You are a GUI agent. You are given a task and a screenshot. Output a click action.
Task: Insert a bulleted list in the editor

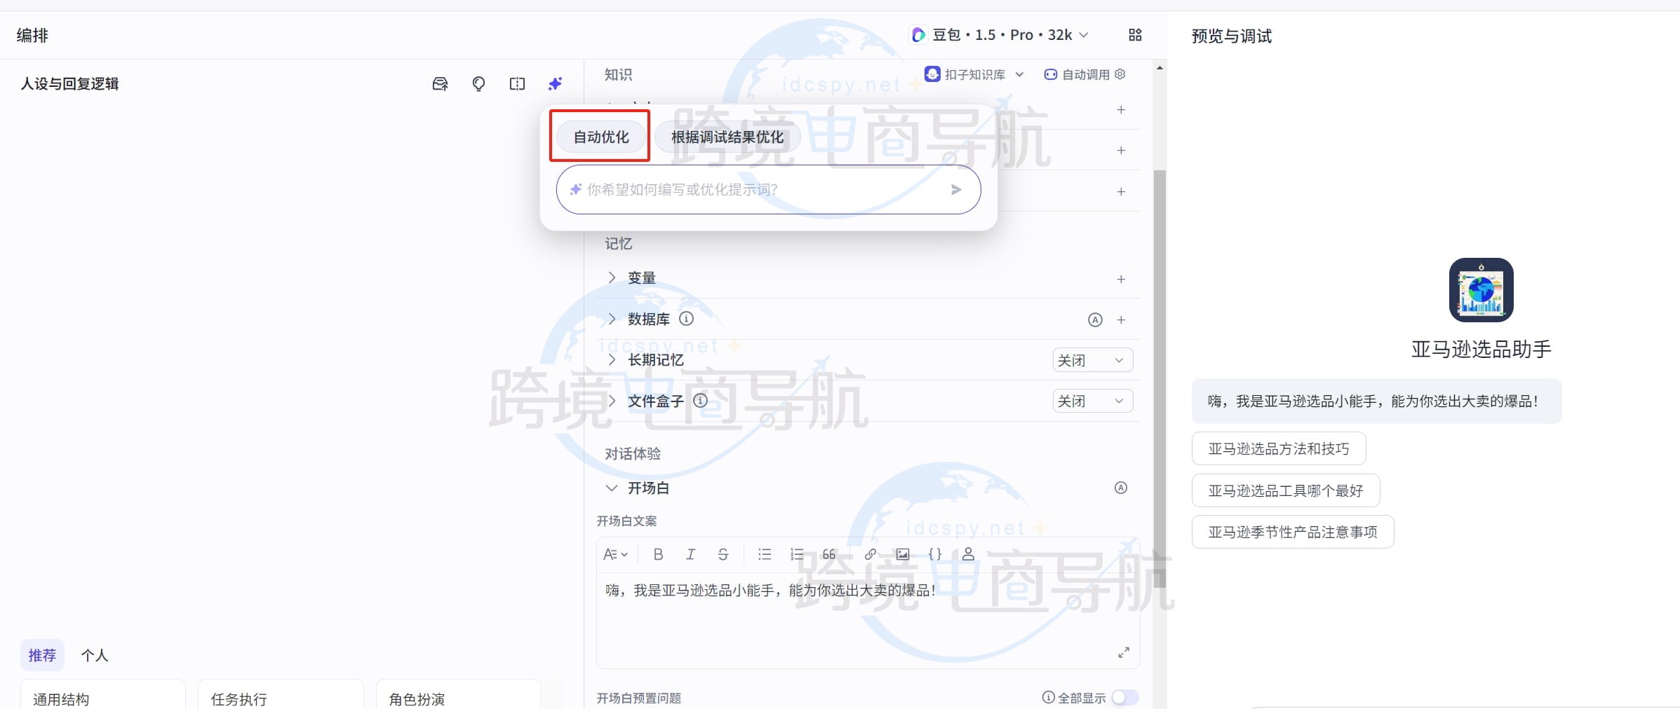[765, 554]
